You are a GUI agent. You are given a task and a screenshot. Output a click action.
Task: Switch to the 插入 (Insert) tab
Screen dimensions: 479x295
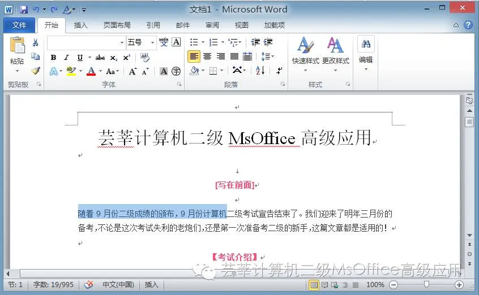[80, 25]
